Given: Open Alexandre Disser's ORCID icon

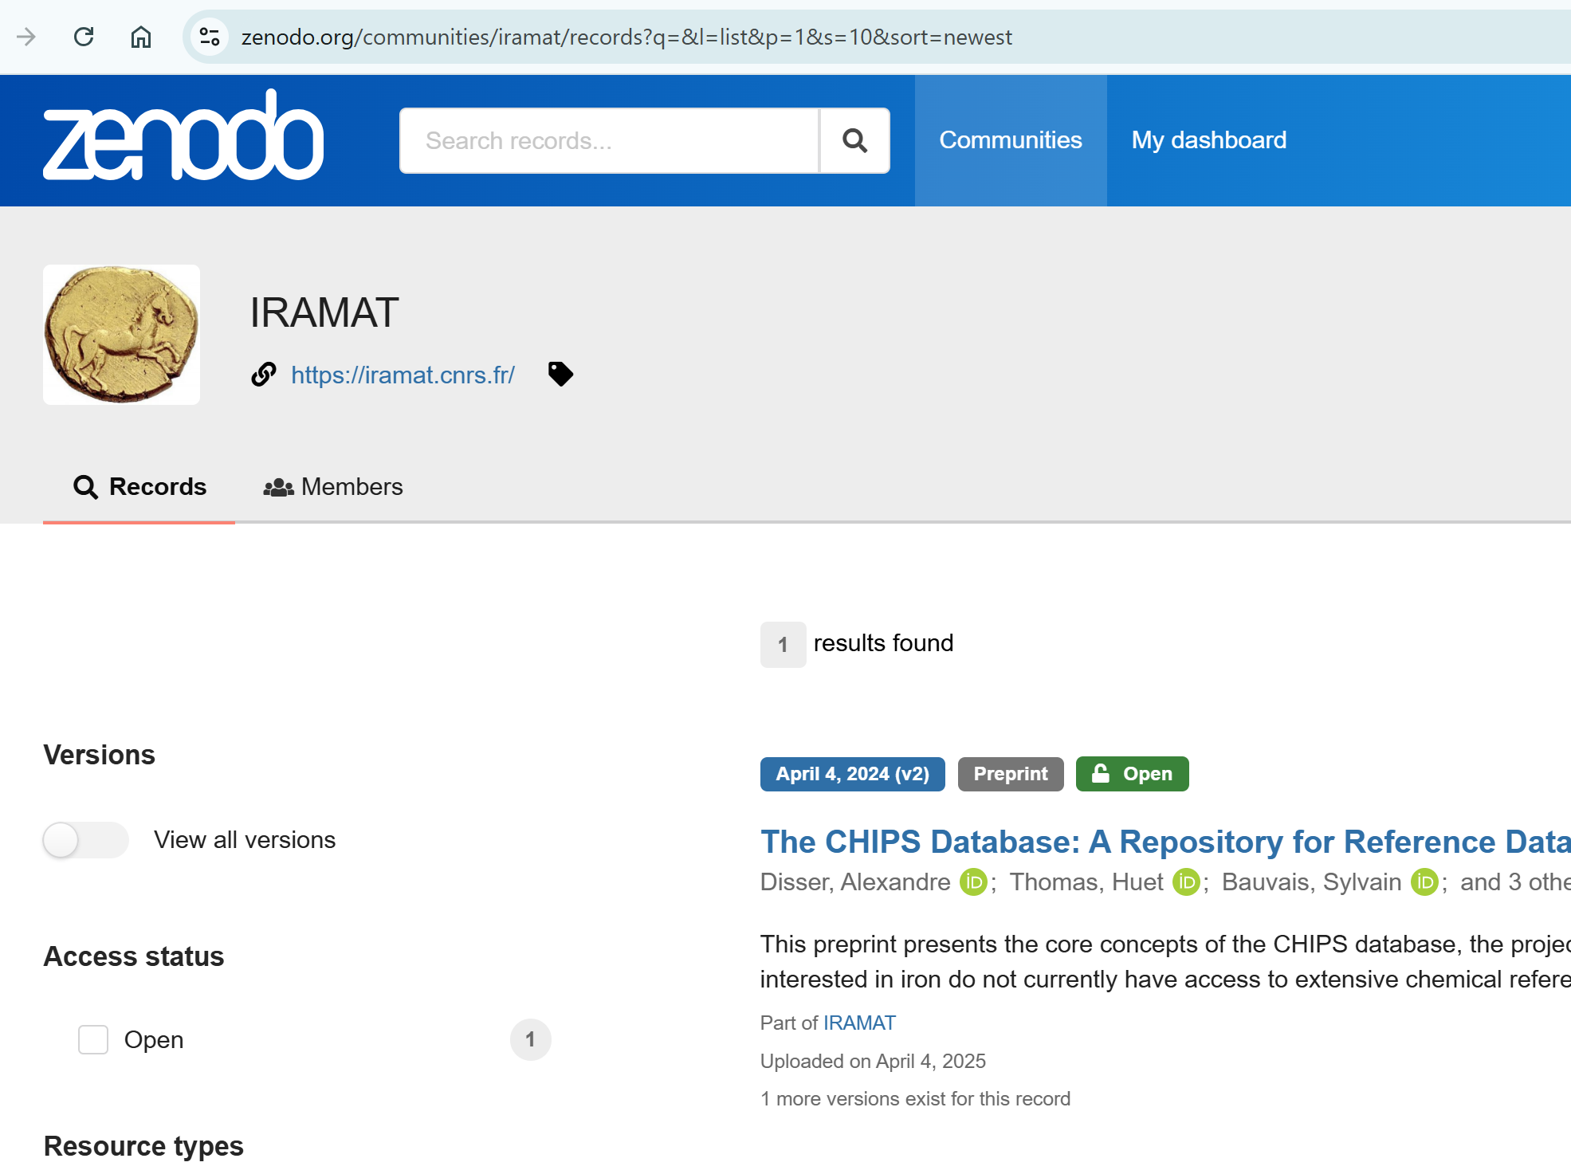Looking at the screenshot, I should tap(973, 882).
